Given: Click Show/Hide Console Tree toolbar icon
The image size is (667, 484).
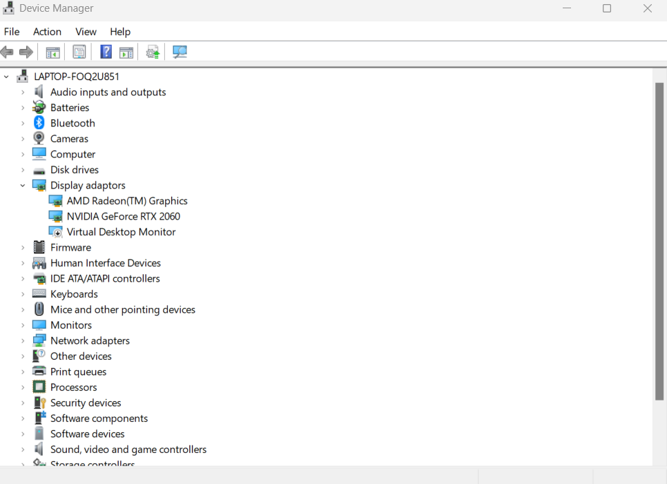Looking at the screenshot, I should tap(52, 52).
